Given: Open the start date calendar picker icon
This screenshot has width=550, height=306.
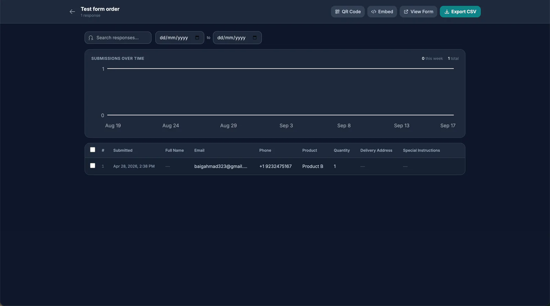Looking at the screenshot, I should coord(197,38).
